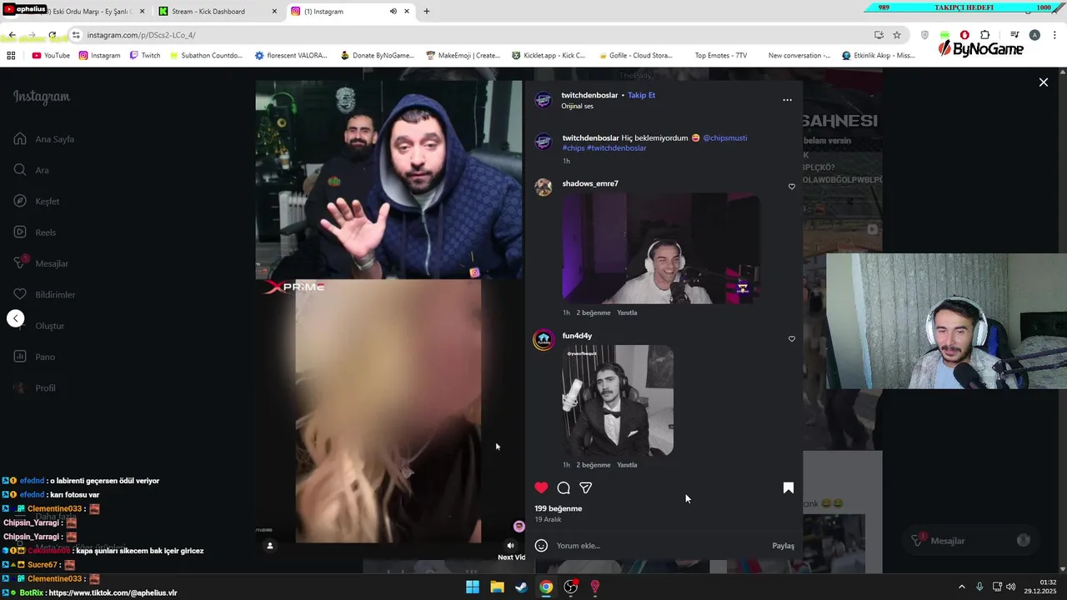
Task: Open the browser extensions puzzle icon
Action: [x=985, y=35]
